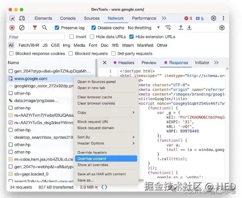Open the Sources tab
The width and height of the screenshot is (242, 198).
92,18
